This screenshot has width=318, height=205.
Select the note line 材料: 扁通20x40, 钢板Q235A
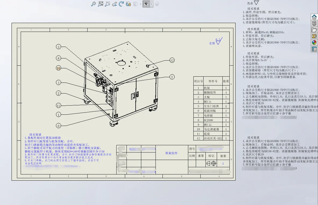click(x=264, y=32)
